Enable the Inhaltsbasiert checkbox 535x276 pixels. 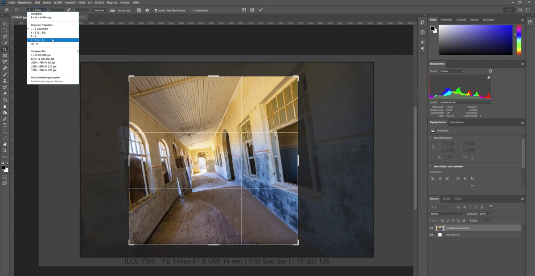coord(191,10)
